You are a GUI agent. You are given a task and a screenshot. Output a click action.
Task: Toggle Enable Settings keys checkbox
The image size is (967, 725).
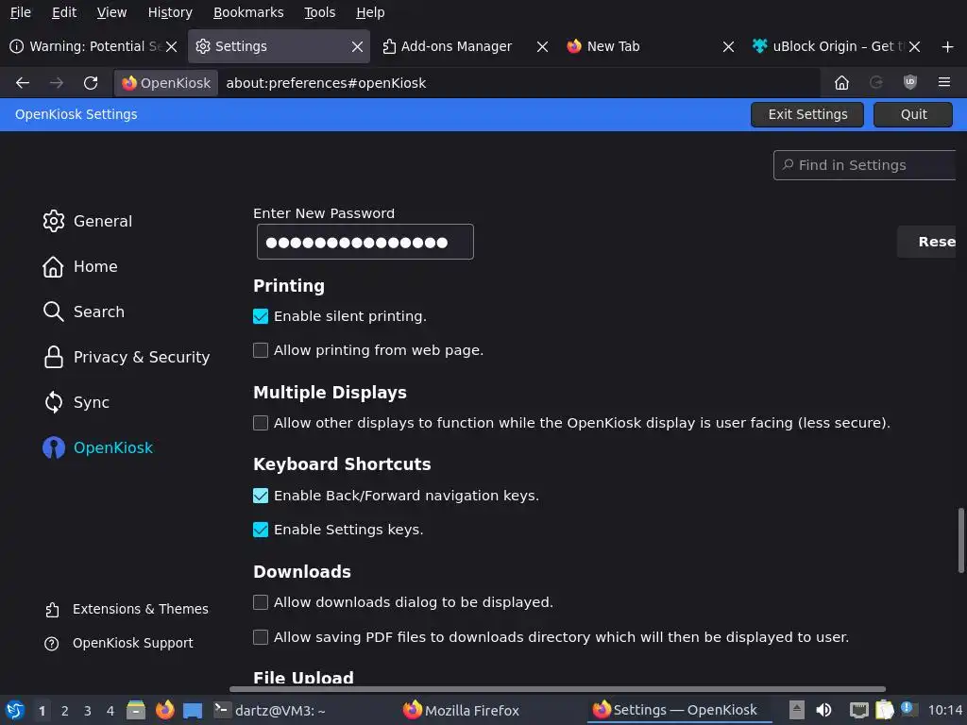[x=261, y=530]
